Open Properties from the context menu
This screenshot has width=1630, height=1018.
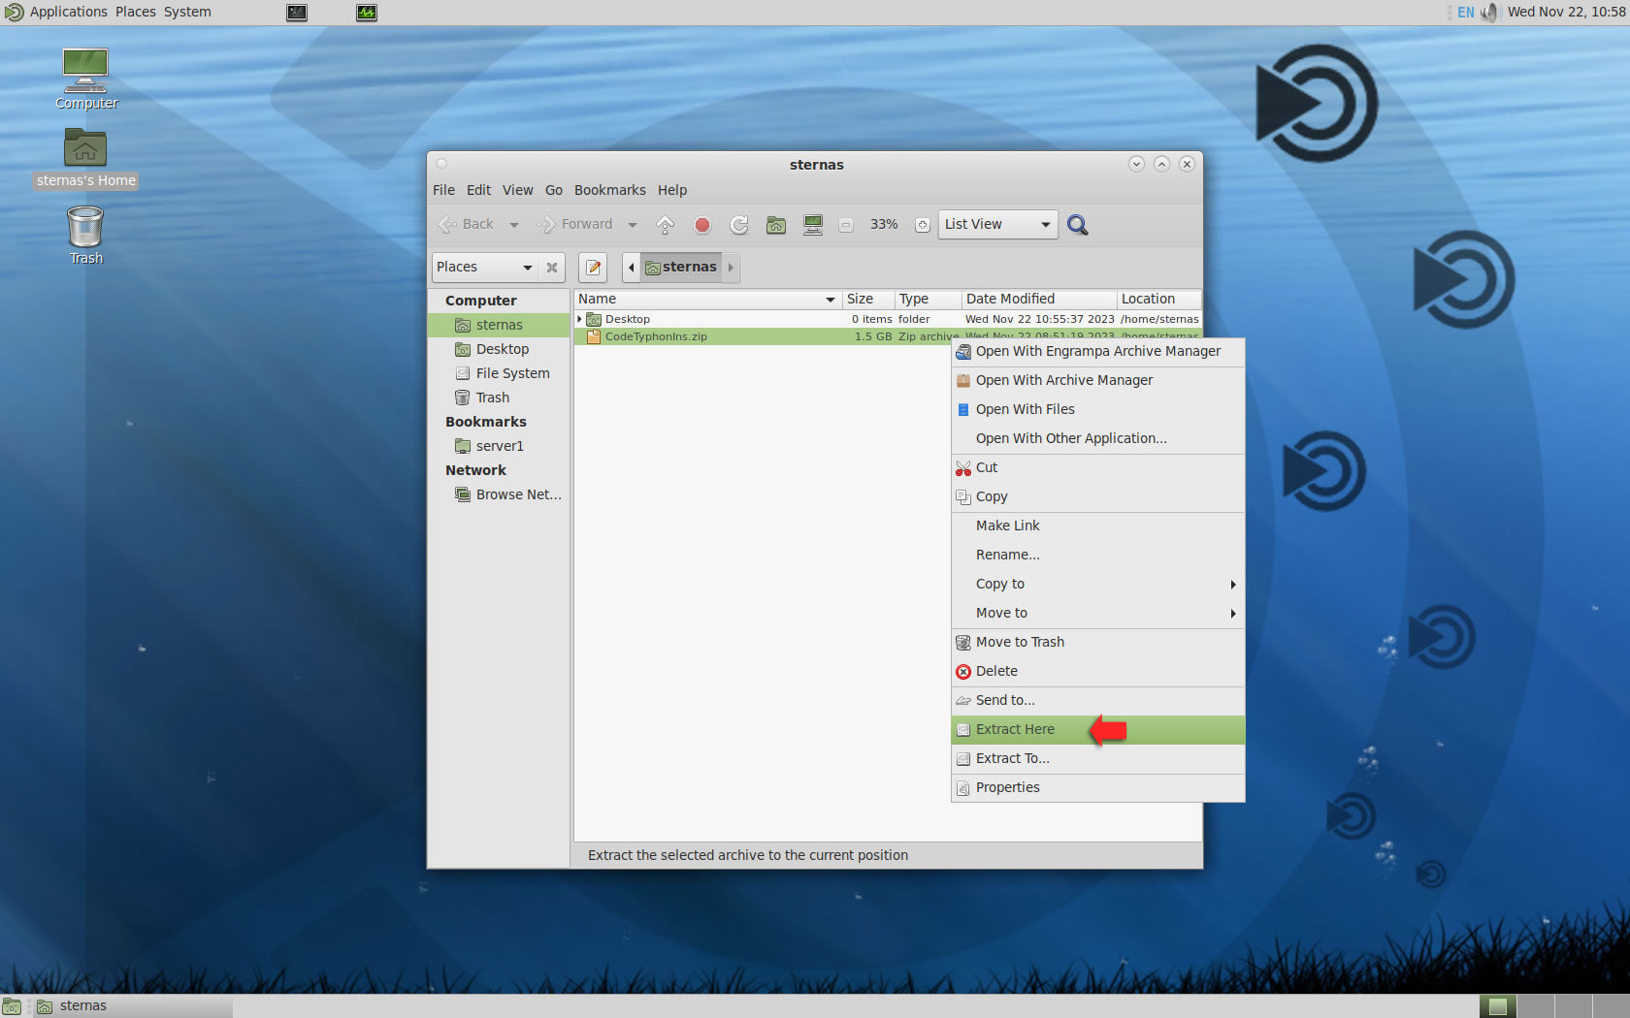pyautogui.click(x=1097, y=787)
